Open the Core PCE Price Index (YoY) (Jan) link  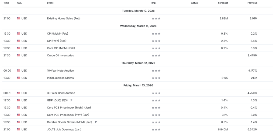click(x=68, y=115)
